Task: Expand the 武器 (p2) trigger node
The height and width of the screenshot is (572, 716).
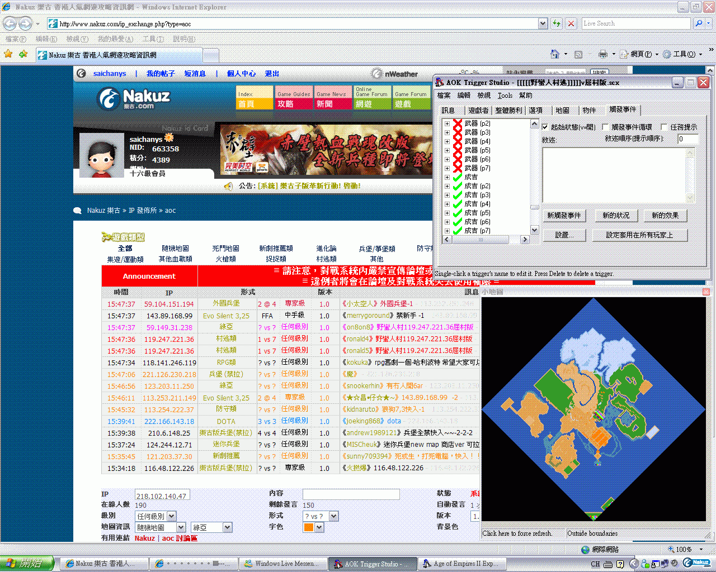Action: point(447,123)
